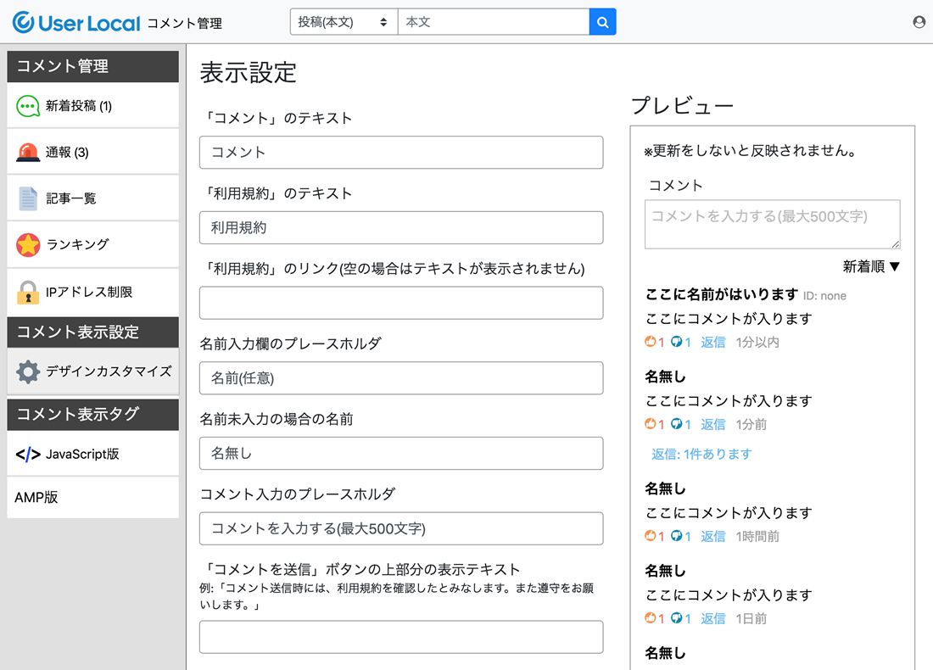This screenshot has height=670, width=933.
Task: Toggle the orange thumbs-up reaction on first comment
Action: 651,342
